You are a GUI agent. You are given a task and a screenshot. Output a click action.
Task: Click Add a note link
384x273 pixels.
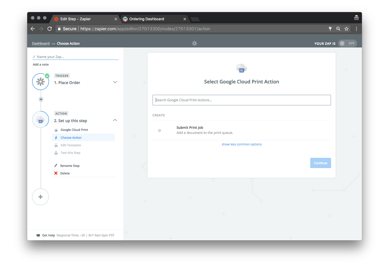click(41, 64)
